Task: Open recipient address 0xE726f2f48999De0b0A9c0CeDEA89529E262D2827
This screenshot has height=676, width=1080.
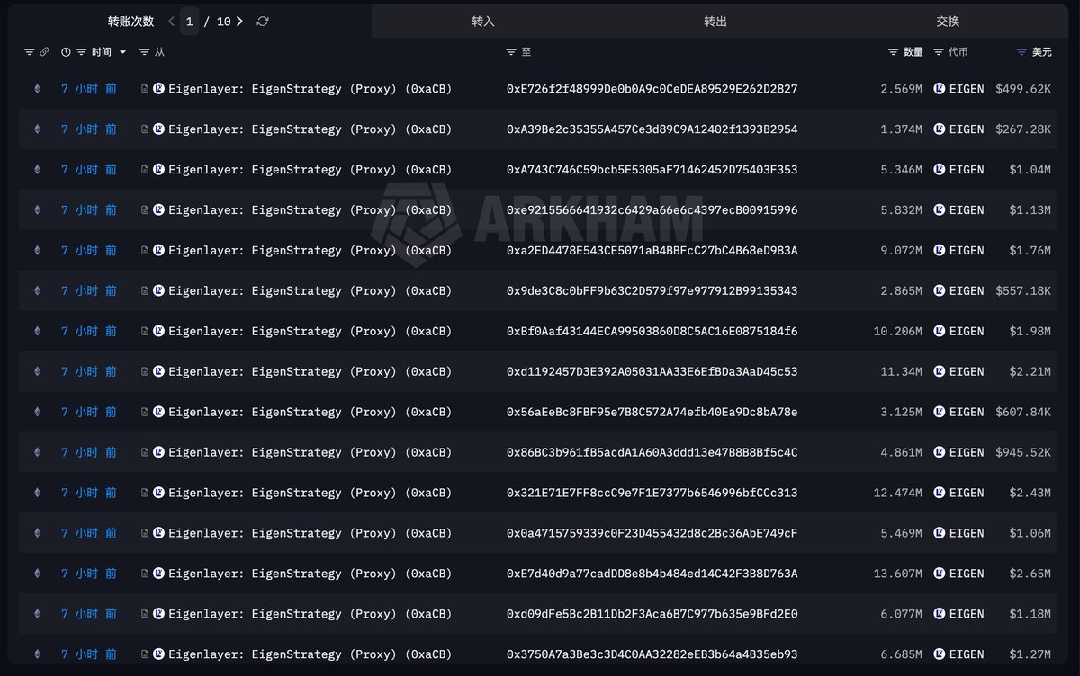Action: click(652, 89)
